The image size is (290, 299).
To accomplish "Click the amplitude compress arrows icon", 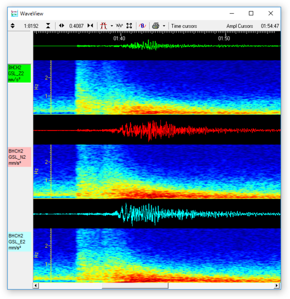I will click(48, 26).
